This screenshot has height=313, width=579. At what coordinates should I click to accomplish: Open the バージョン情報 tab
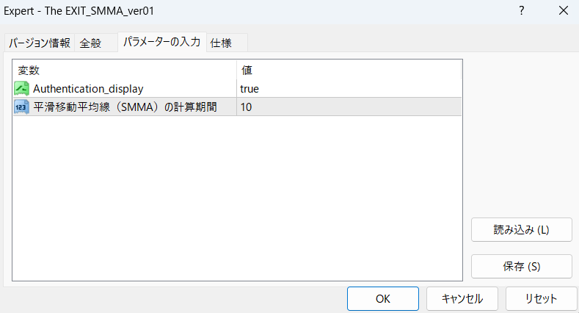39,43
